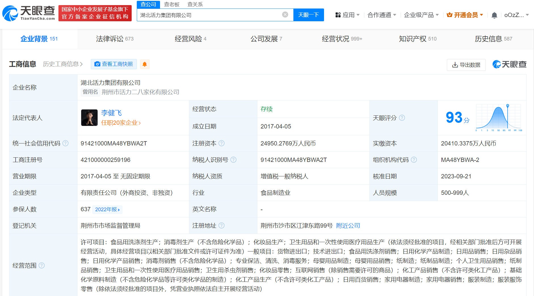Screen dimensions: 534x296
Task: Select the 查老板 search mode tab
Action: [x=172, y=5]
